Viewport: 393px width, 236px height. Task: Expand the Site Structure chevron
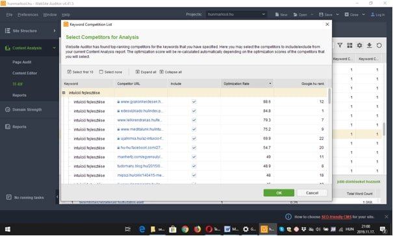[x=55, y=31]
